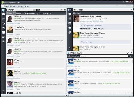Open Danklex's tumblr.com photo link
Viewport: 134px width, 97px height.
(36, 73)
